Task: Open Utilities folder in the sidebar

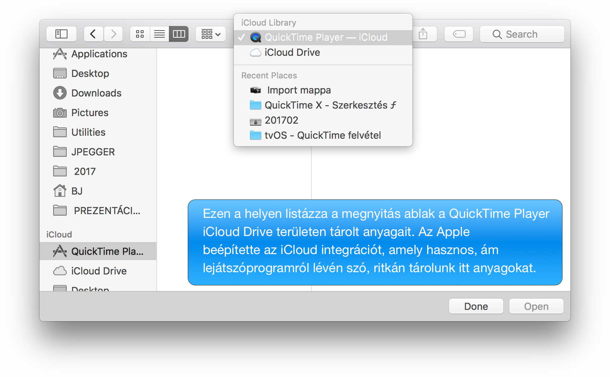Action: click(x=98, y=132)
